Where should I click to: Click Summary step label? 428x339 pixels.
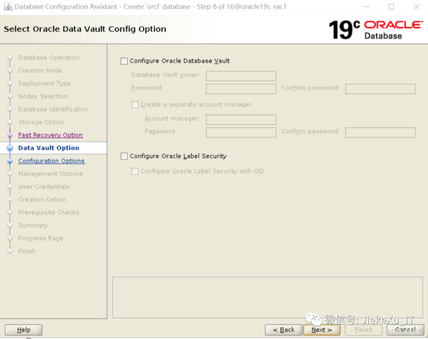33,225
